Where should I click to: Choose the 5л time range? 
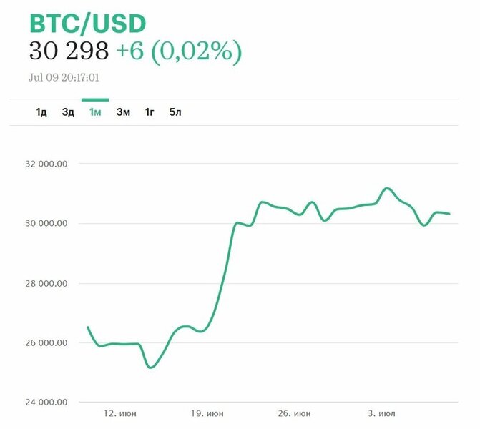175,112
